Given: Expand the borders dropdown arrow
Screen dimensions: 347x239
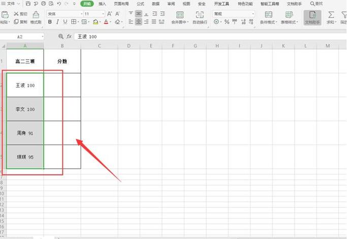Looking at the screenshot, I should click(x=78, y=22).
